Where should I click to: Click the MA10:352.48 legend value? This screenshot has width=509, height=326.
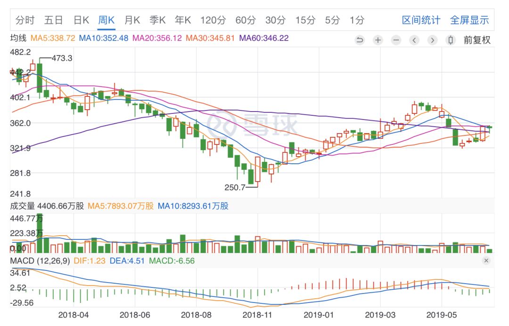104,38
